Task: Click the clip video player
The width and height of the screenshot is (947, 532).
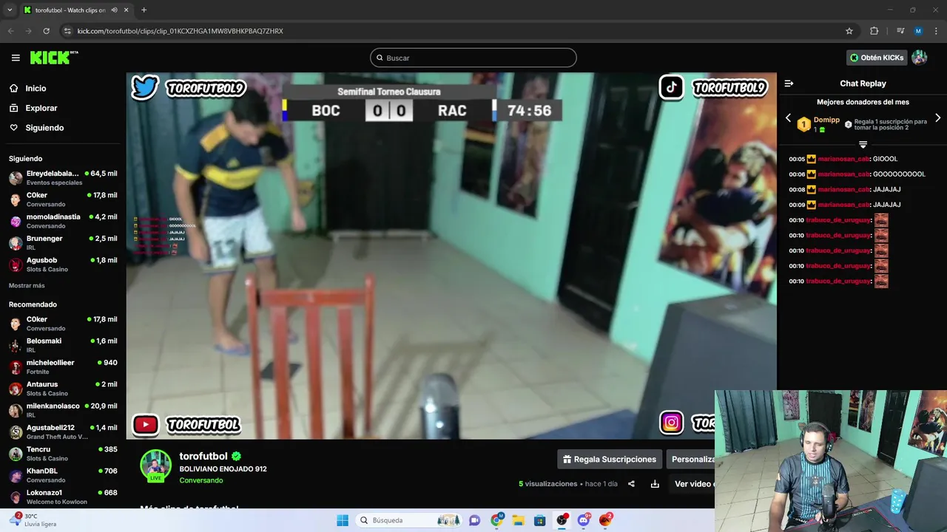Action: [x=451, y=256]
